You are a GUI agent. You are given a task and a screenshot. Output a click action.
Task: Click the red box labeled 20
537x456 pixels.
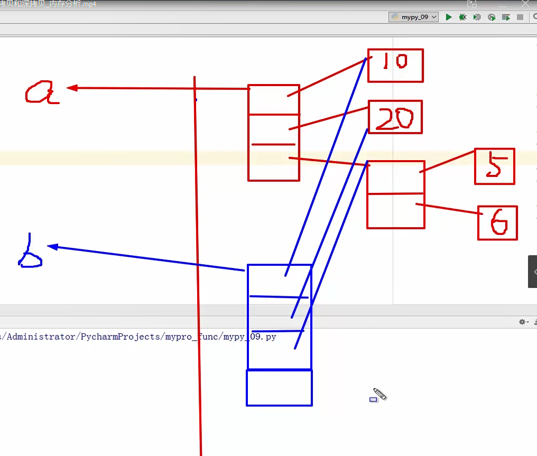[x=395, y=117]
